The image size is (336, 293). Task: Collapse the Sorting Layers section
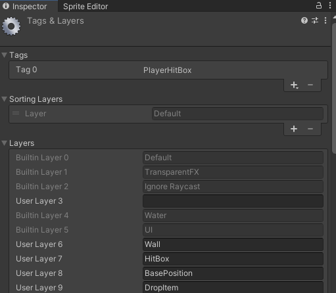click(4, 99)
